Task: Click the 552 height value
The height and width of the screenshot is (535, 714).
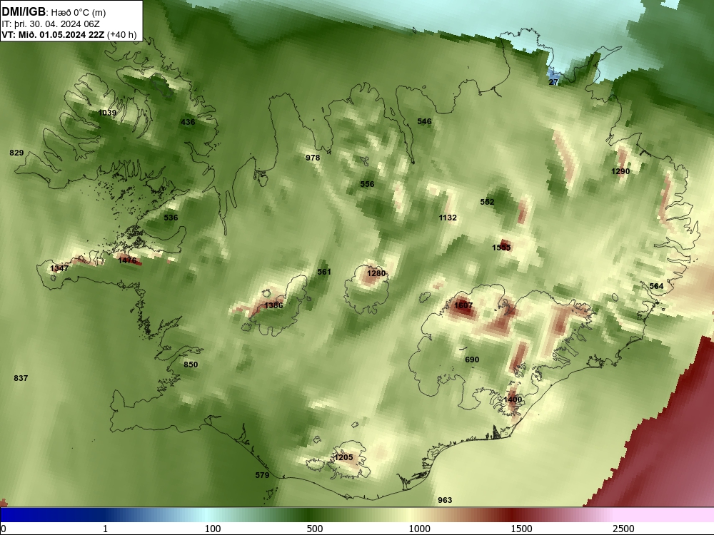Action: pyautogui.click(x=487, y=202)
